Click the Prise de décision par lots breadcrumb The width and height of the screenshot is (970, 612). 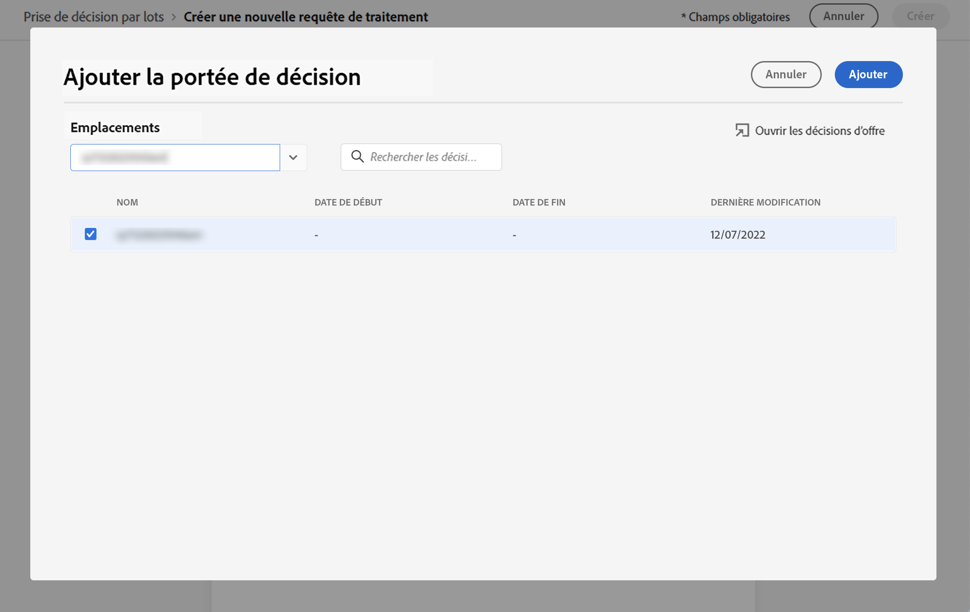point(94,17)
